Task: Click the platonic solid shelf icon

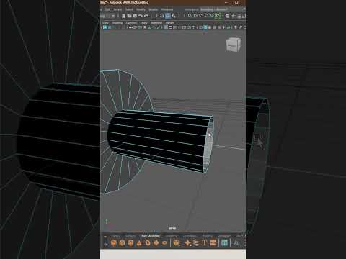Action: point(177,243)
